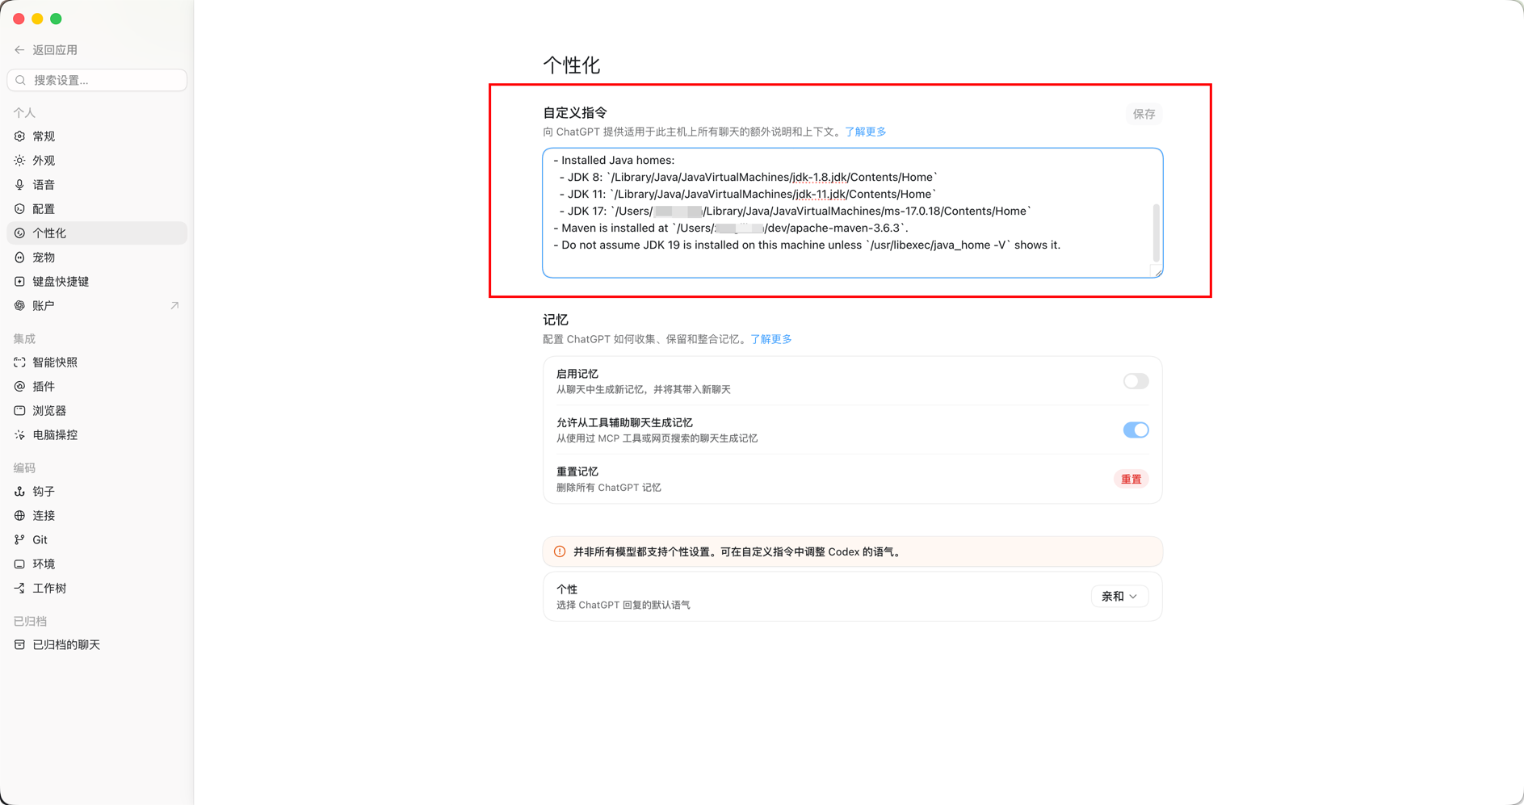The image size is (1524, 805).
Task: Click the monitor icon beside 环境
Action: (x=19, y=564)
